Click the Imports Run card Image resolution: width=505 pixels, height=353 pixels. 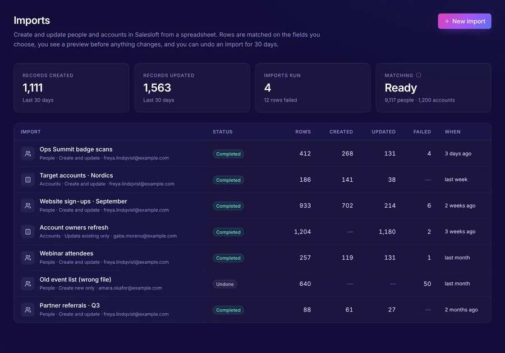[313, 88]
